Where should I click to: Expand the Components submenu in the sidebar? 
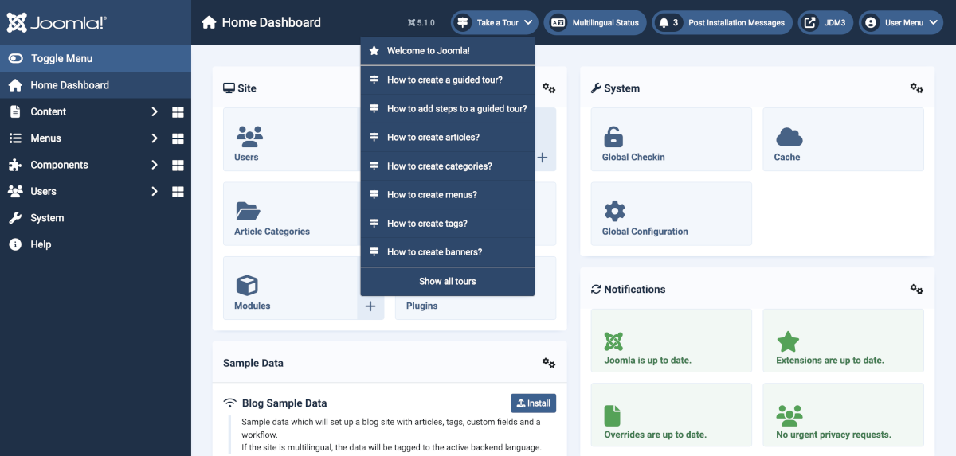click(x=155, y=165)
